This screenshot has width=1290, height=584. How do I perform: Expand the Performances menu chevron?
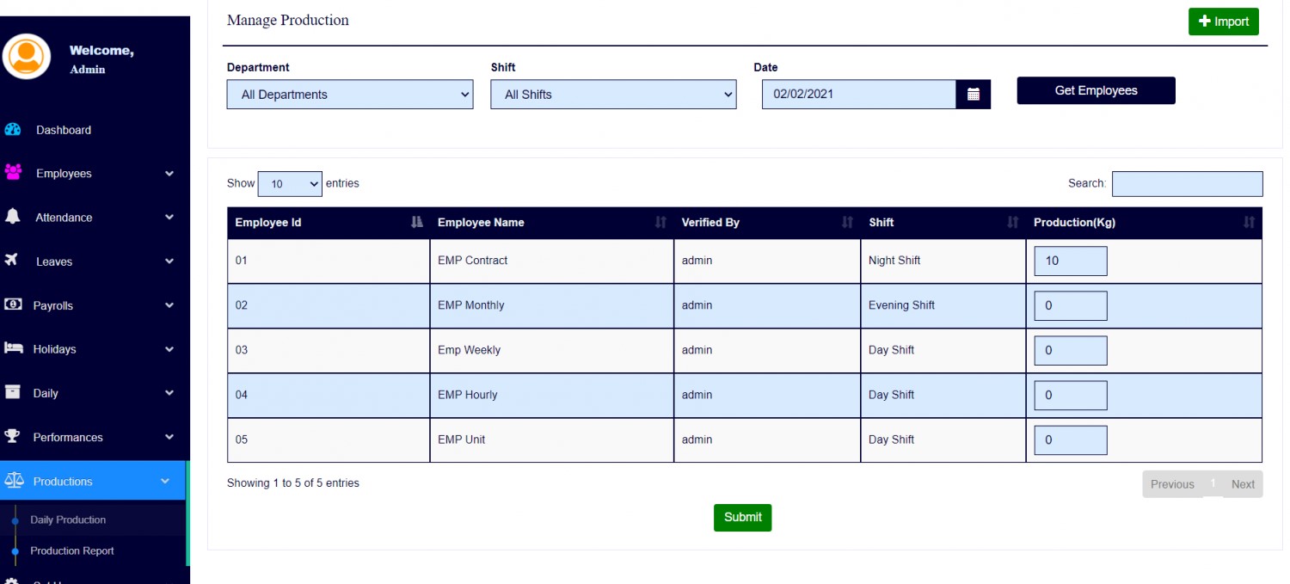[169, 437]
